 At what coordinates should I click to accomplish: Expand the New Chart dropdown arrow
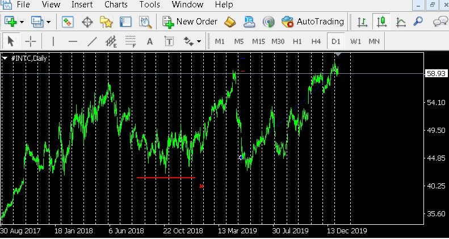tap(22, 22)
